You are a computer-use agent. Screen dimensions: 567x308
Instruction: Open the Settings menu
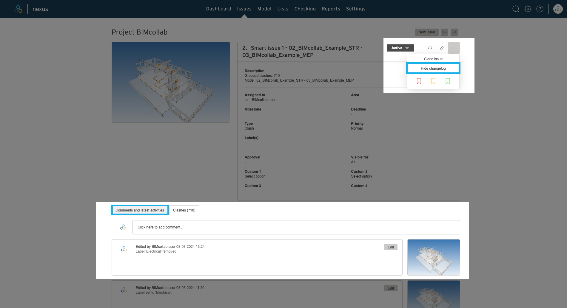point(356,9)
